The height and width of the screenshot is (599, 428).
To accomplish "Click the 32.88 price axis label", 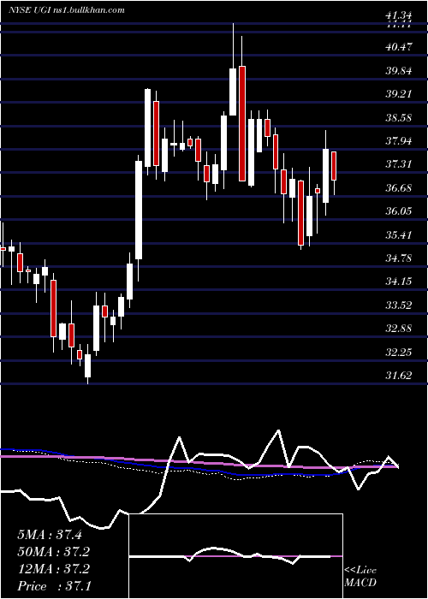I will click(x=399, y=329).
